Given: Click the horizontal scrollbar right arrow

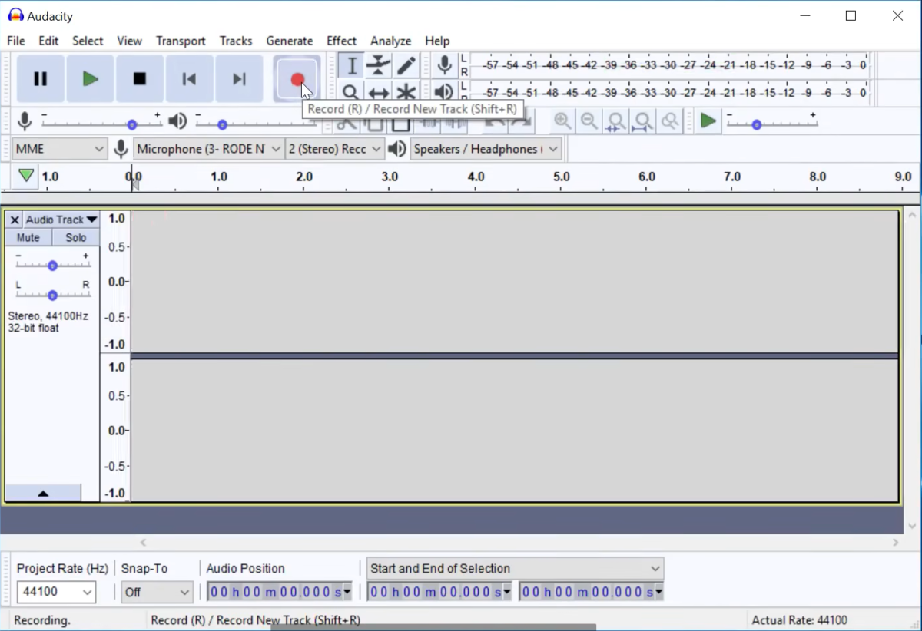Looking at the screenshot, I should pyautogui.click(x=896, y=543).
